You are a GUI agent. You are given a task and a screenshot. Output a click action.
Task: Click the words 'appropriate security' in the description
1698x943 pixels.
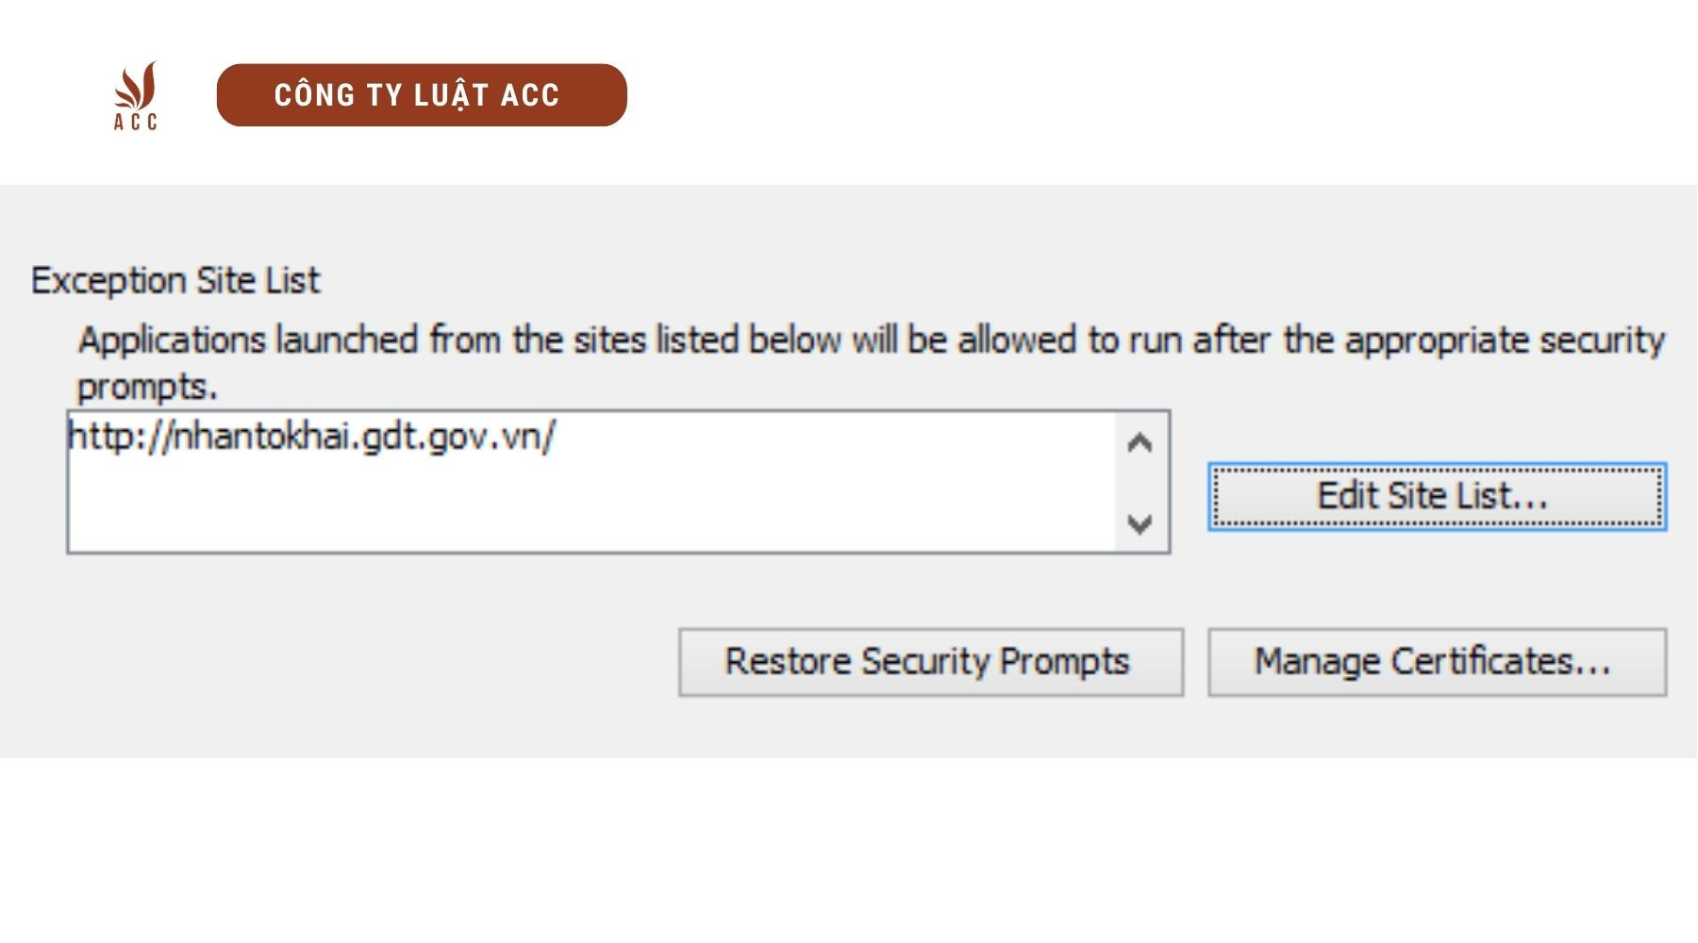(1504, 340)
